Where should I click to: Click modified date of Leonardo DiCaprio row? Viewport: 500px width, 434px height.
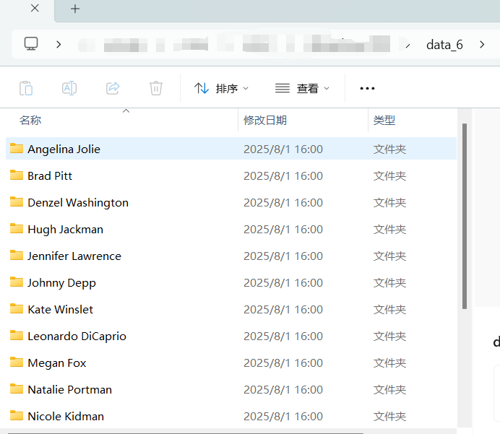tap(283, 337)
